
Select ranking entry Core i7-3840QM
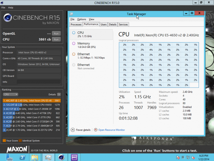click(x=31, y=126)
